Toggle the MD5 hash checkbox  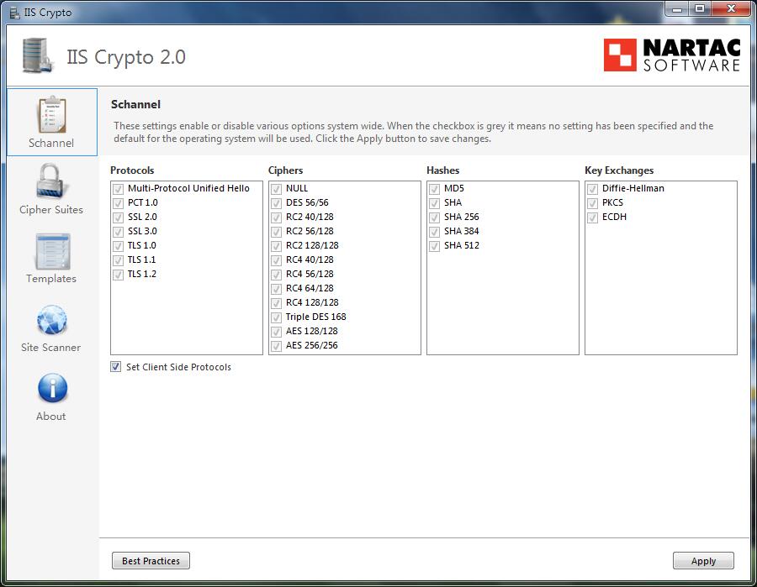coord(434,188)
